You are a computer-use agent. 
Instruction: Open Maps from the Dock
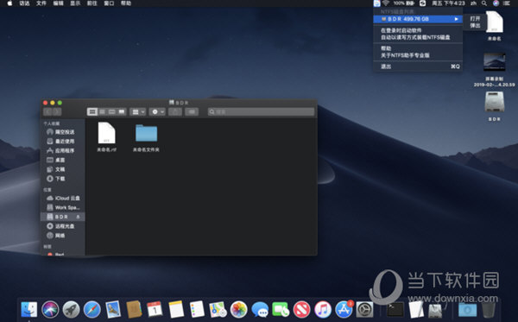click(218, 310)
